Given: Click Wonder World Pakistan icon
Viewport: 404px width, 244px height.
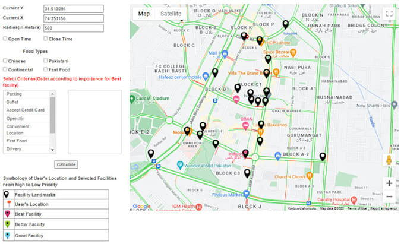Looking at the screenshot, I should click(x=181, y=164).
